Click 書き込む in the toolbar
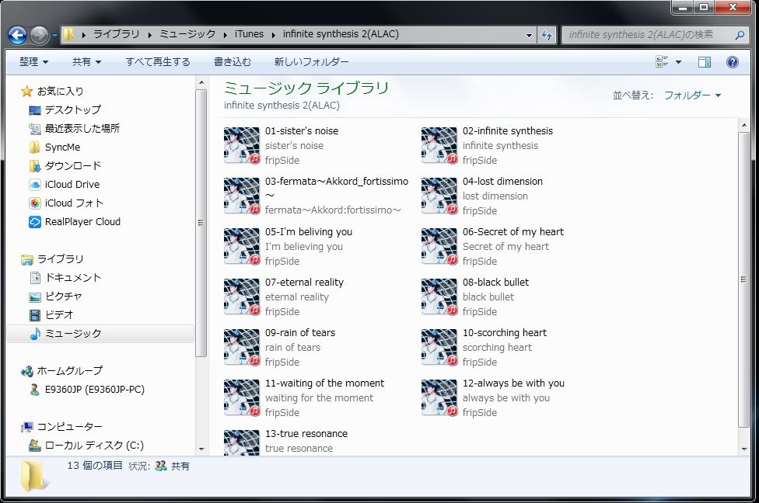 [x=233, y=62]
